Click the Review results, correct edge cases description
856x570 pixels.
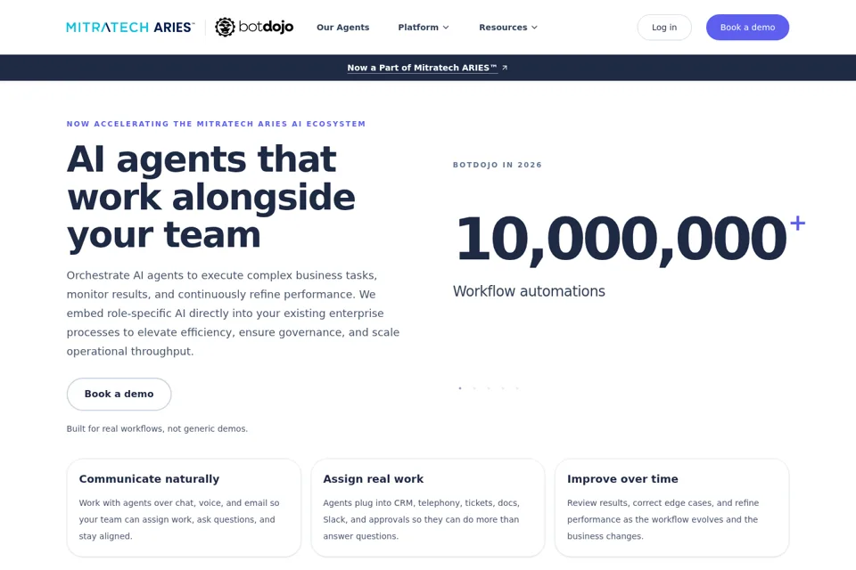pyautogui.click(x=663, y=519)
